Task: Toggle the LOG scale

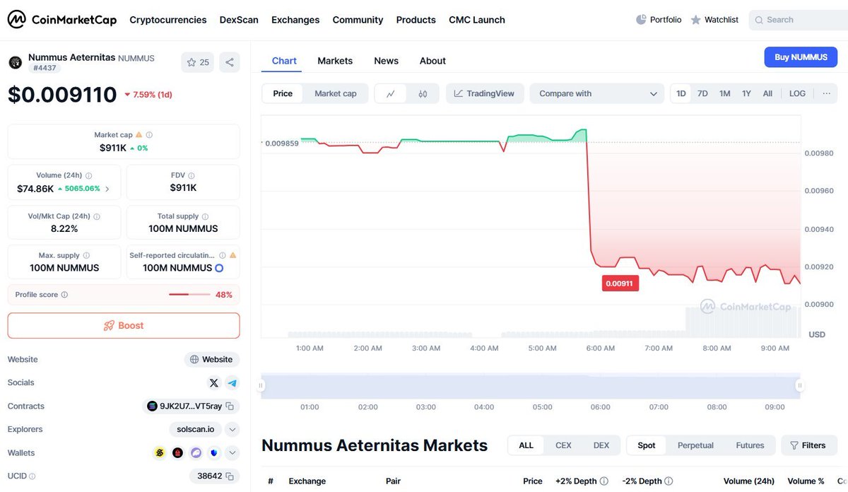Action: [797, 93]
